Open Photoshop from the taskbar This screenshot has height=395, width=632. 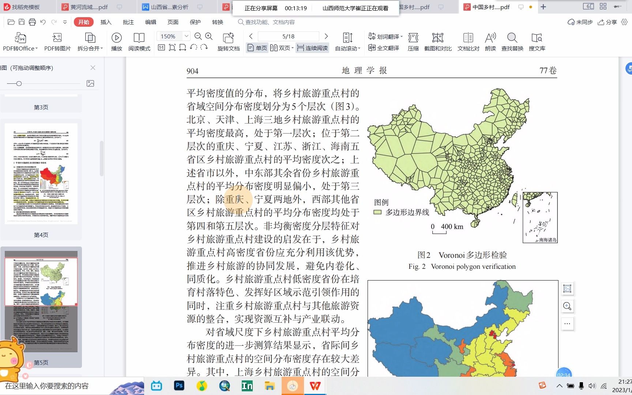[179, 385]
